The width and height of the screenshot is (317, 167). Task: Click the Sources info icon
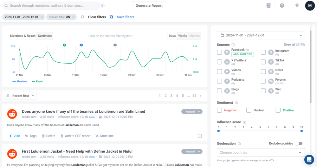point(233,45)
